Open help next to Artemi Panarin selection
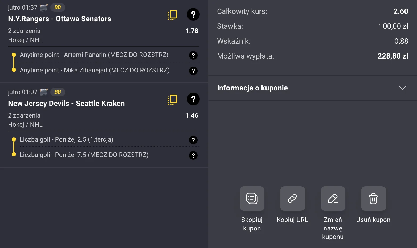 [193, 55]
